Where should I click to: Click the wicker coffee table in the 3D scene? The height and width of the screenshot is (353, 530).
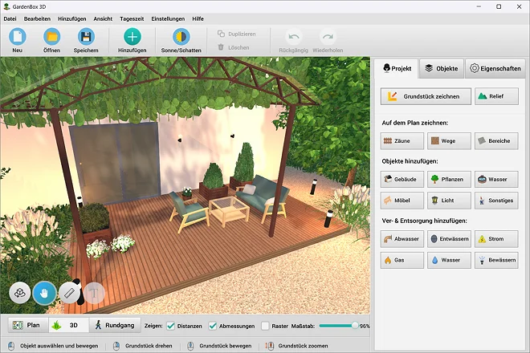[x=229, y=211]
